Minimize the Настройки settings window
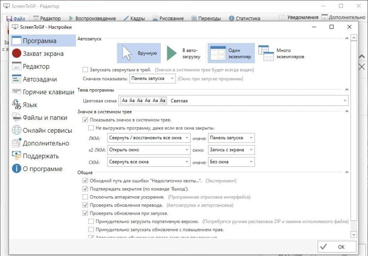Viewport: 368px width, 256px height. (x=314, y=27)
